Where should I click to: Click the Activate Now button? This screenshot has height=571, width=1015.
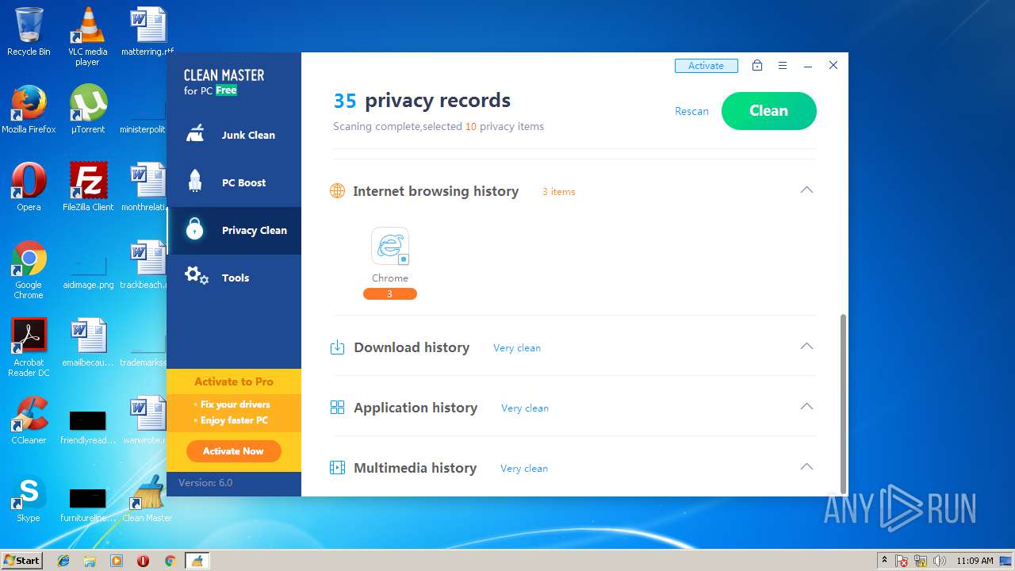coord(233,451)
